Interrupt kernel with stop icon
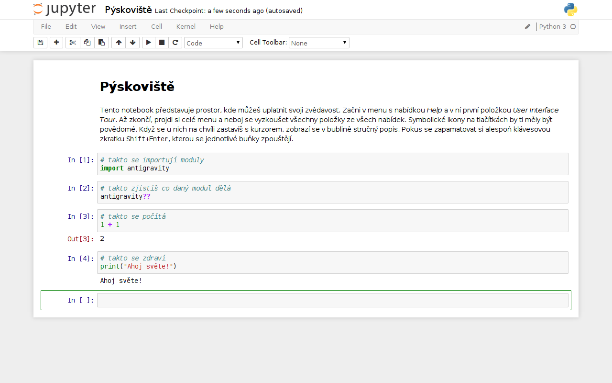612x383 pixels. (x=162, y=43)
